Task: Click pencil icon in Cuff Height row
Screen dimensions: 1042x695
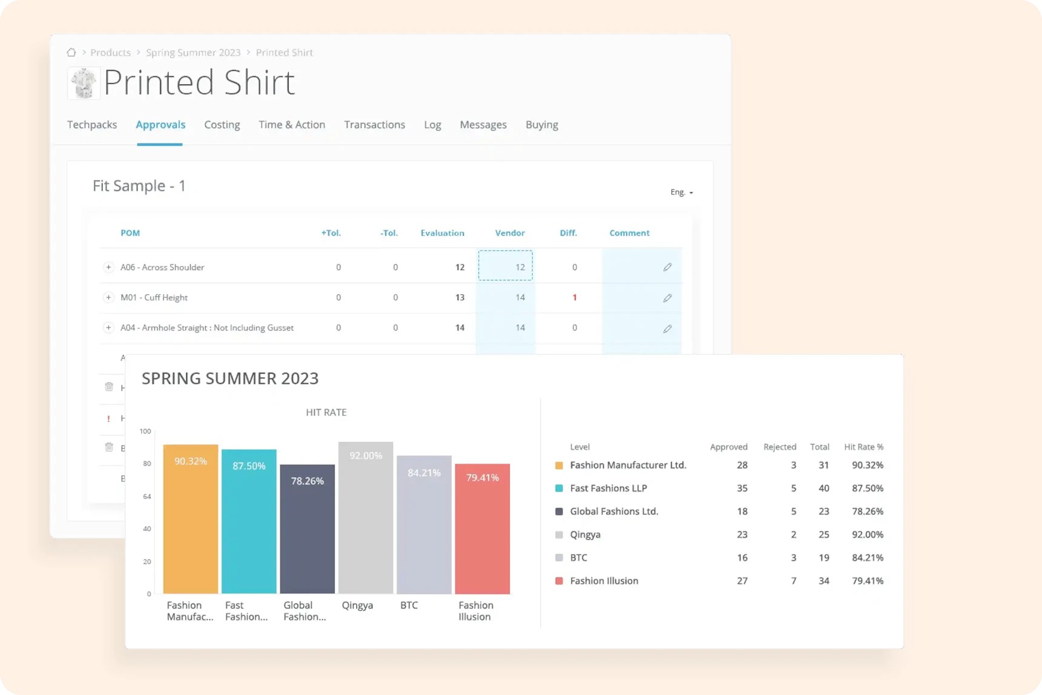Action: point(667,298)
